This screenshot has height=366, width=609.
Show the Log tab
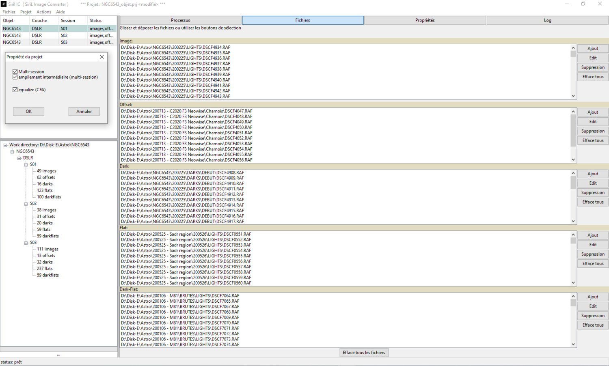(548, 20)
